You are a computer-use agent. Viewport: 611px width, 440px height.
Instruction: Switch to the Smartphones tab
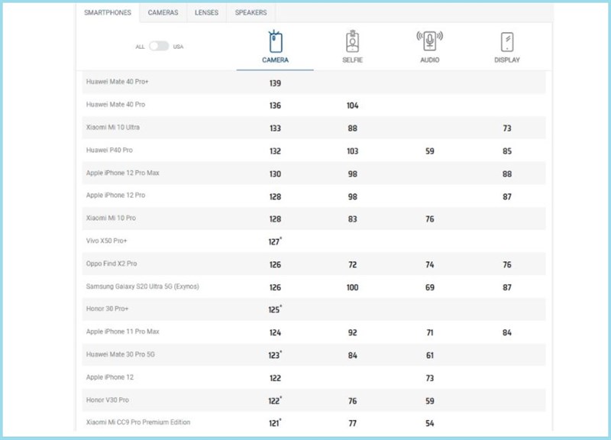pos(108,13)
